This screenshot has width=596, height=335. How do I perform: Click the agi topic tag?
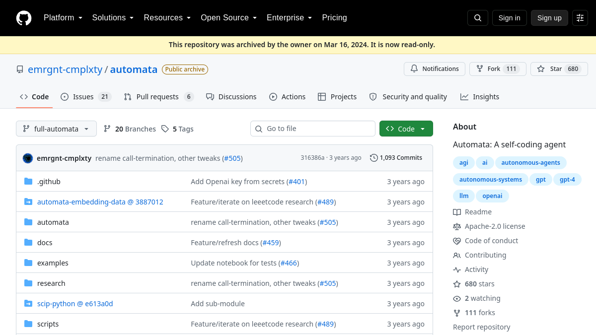click(x=464, y=163)
